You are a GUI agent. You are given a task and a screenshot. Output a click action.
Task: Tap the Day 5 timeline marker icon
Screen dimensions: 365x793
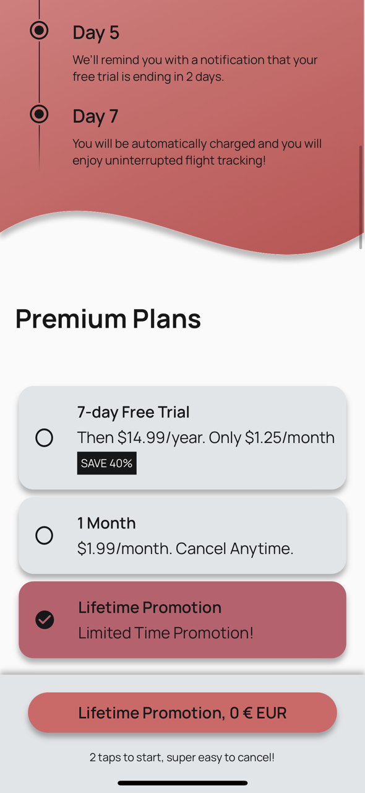click(x=39, y=30)
